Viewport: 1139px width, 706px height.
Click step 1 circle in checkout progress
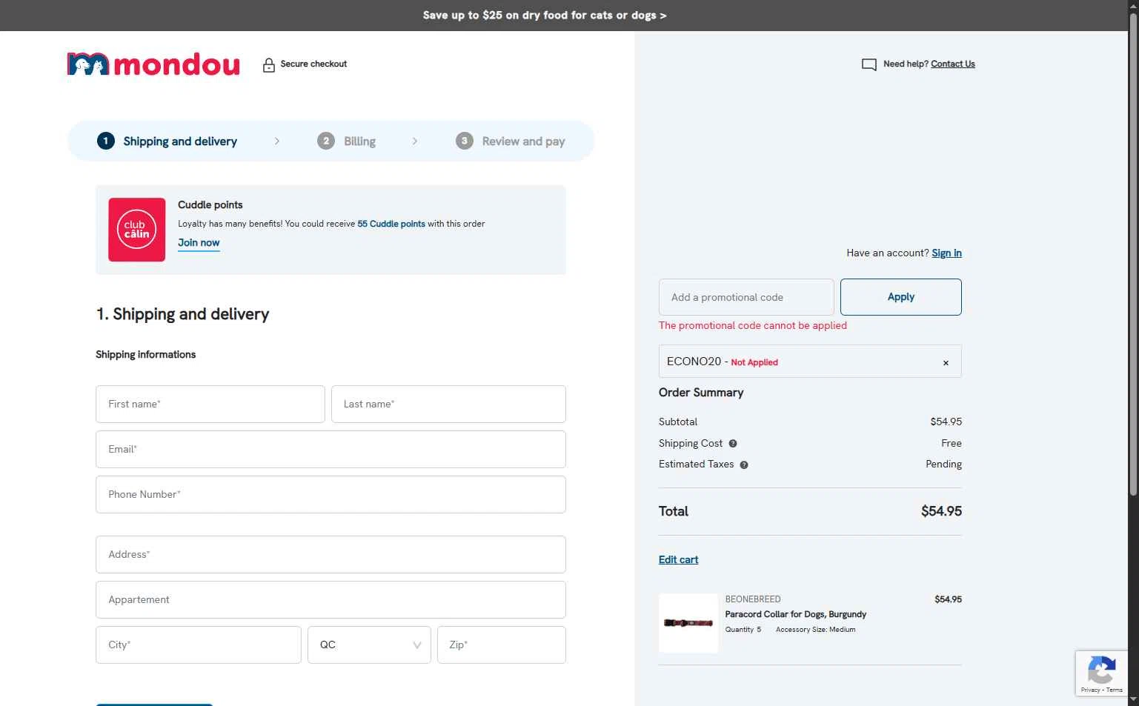pyautogui.click(x=106, y=141)
